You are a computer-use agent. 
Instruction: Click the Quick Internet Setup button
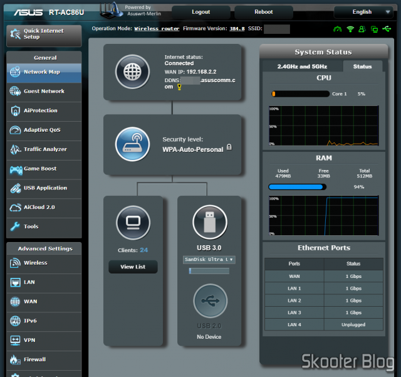tap(44, 35)
